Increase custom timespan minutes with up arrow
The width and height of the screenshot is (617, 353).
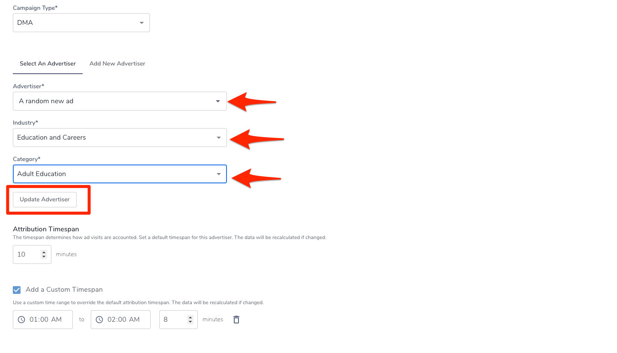click(190, 317)
